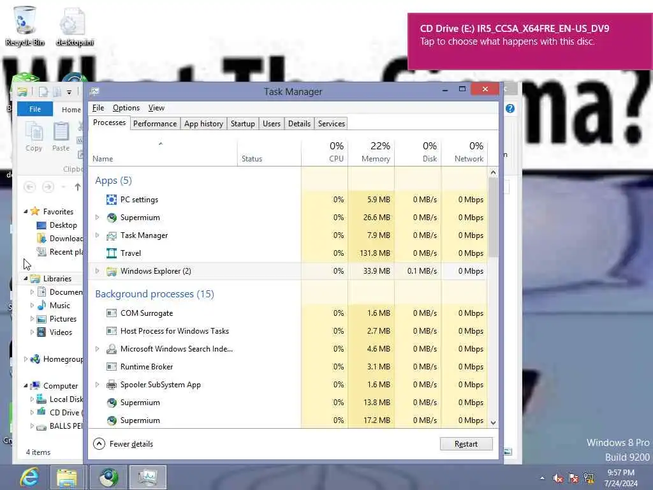Show hidden tray icons arrow
The width and height of the screenshot is (653, 490).
tap(542, 478)
